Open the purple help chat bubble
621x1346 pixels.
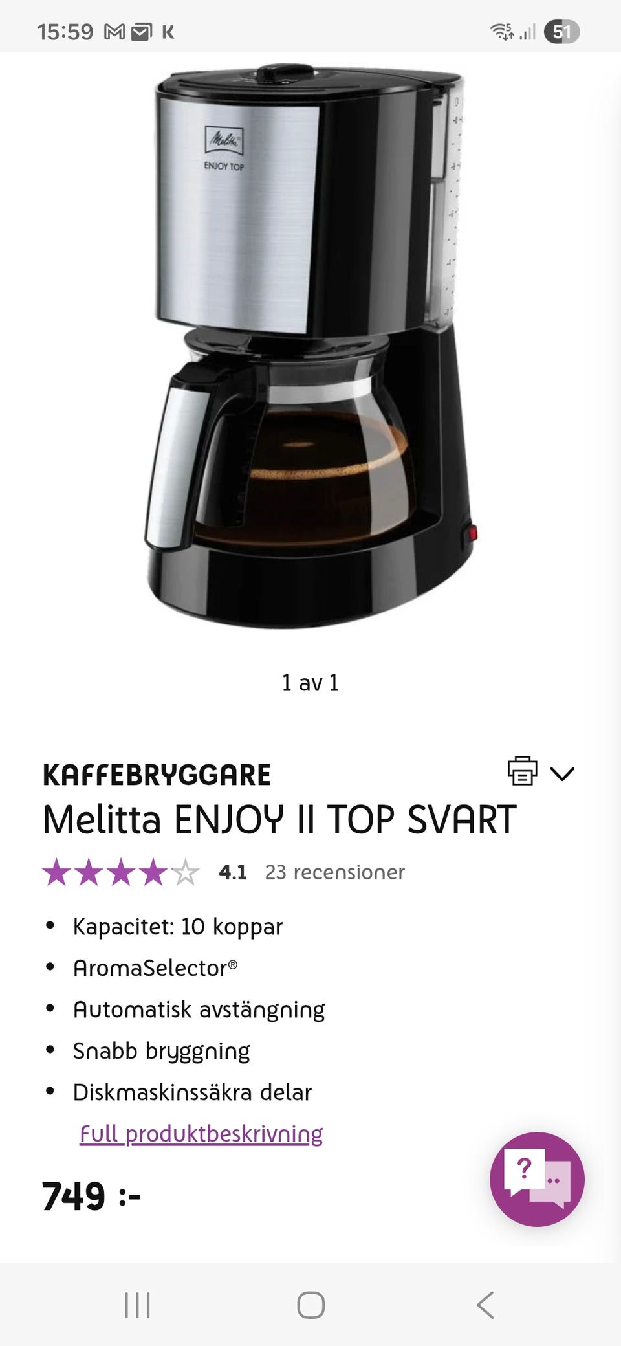pyautogui.click(x=537, y=1179)
